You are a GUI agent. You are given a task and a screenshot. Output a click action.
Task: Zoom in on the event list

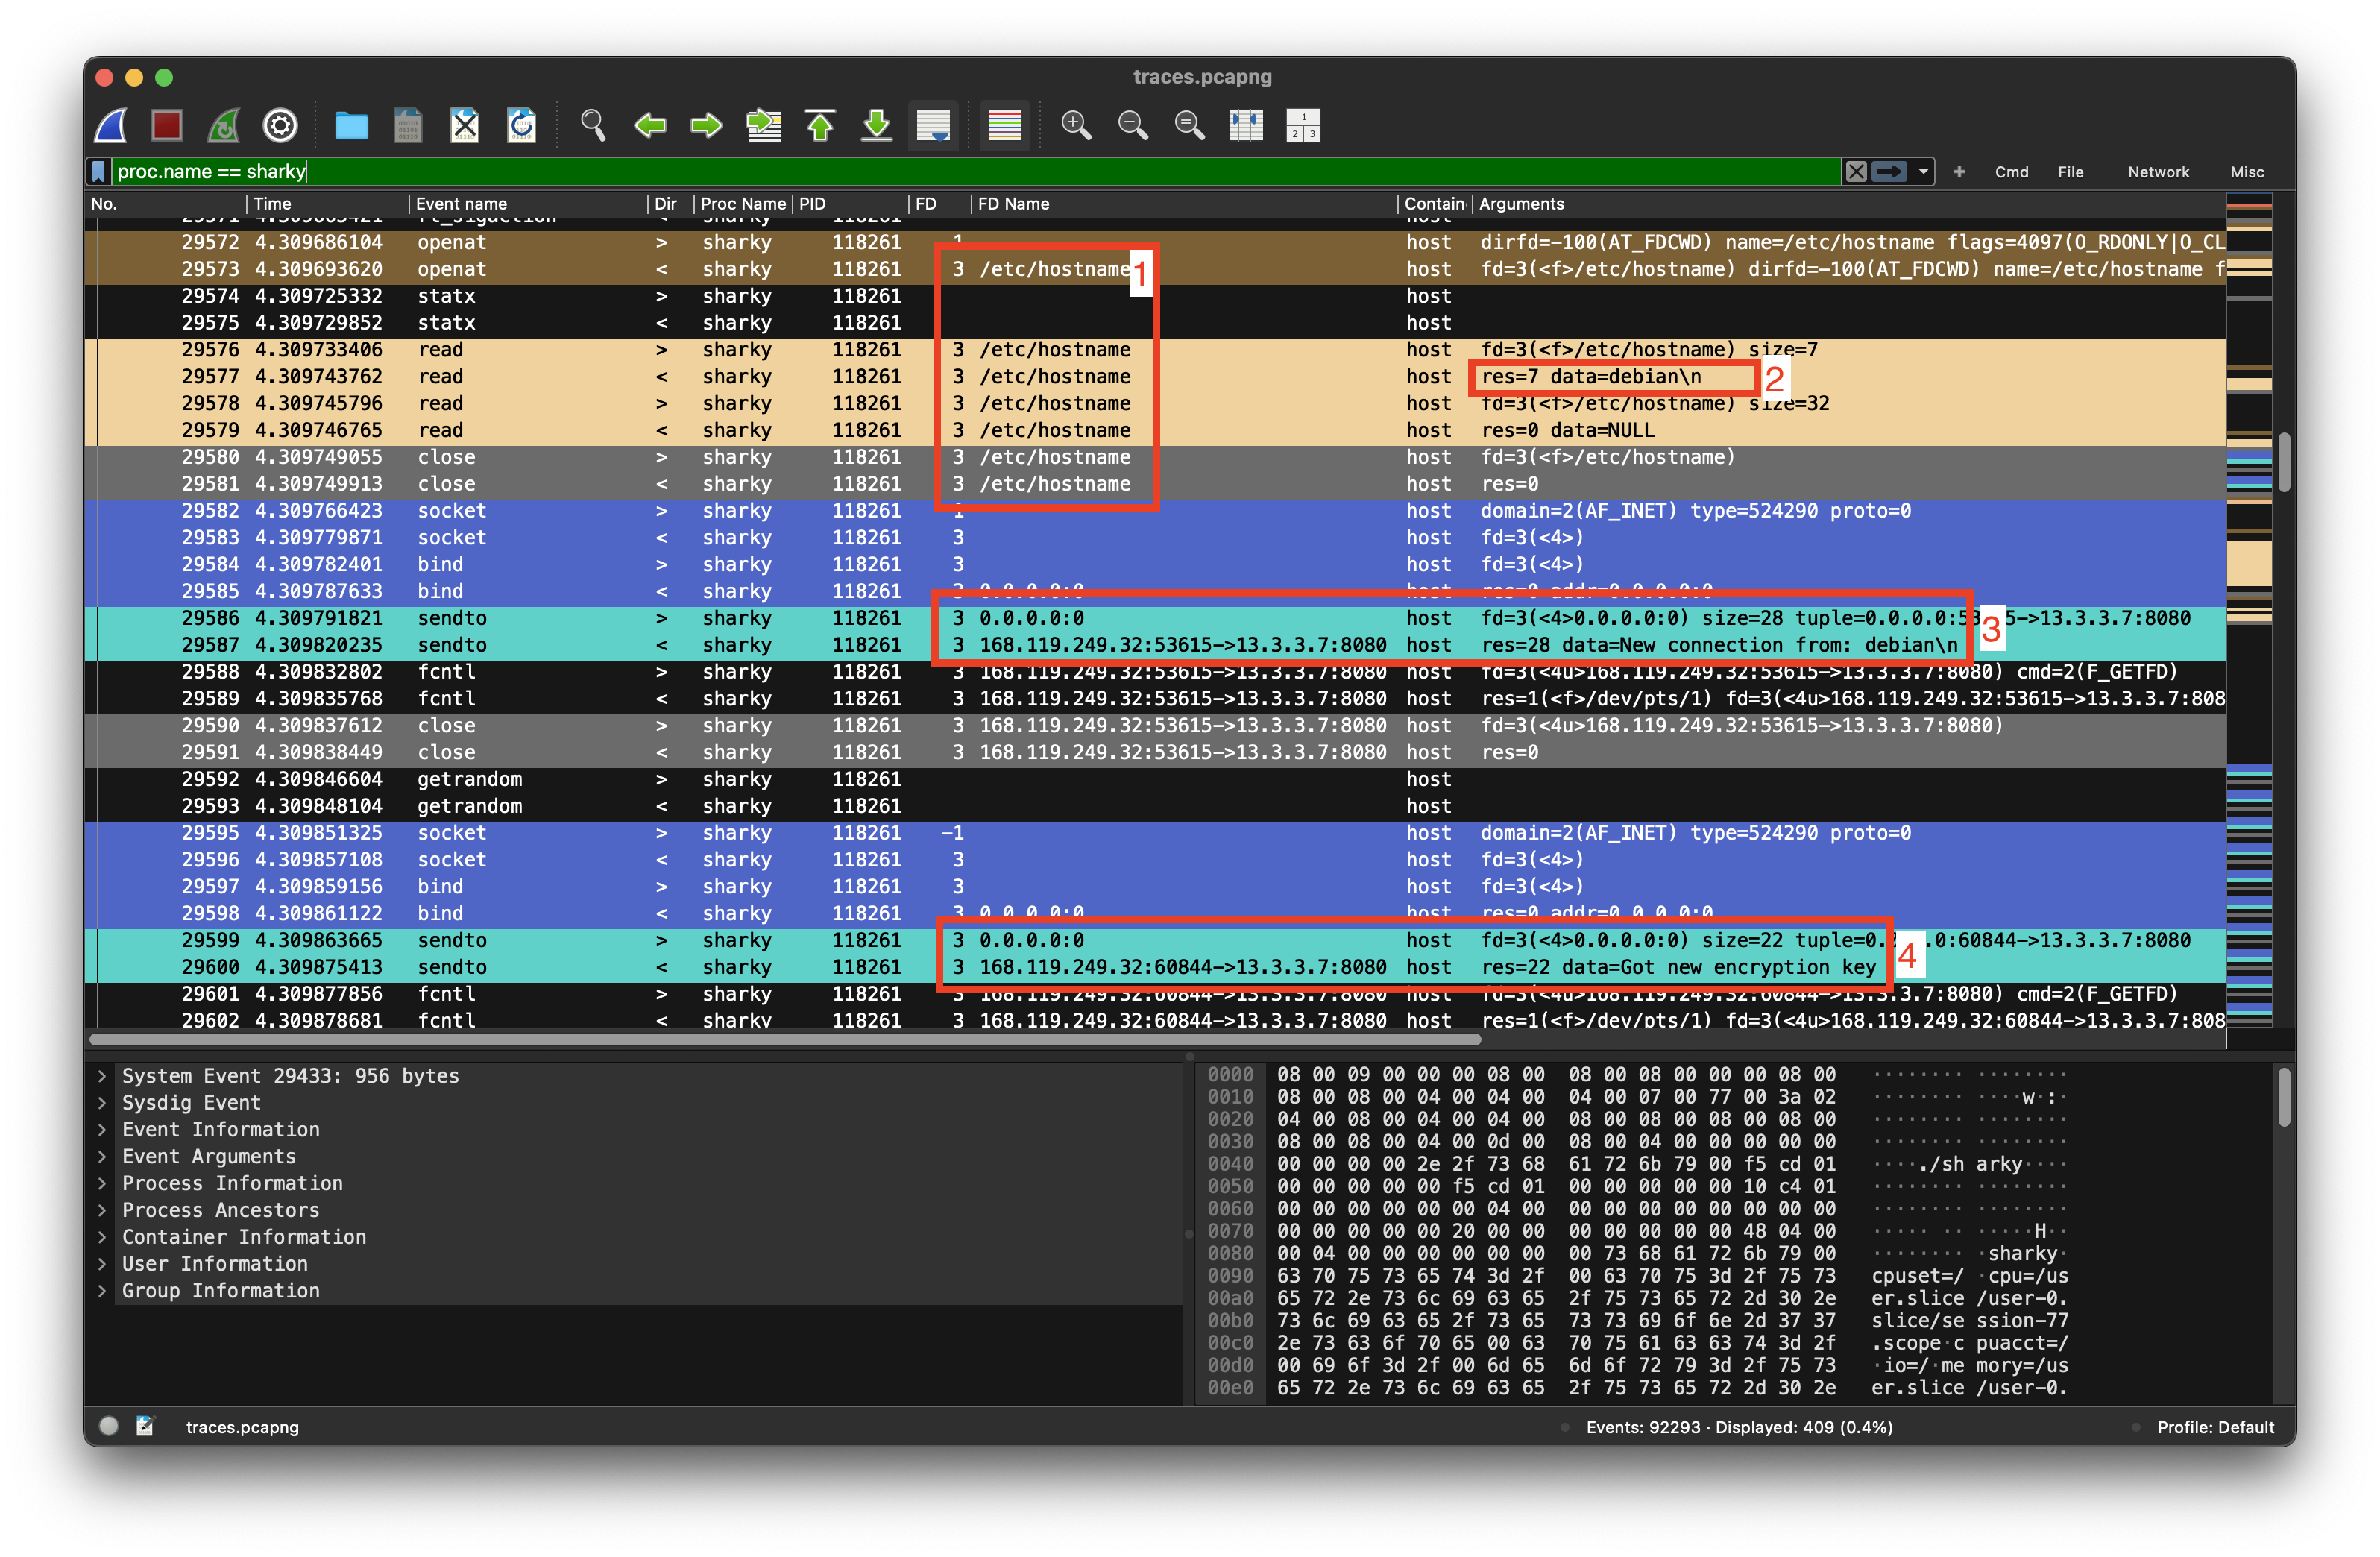[x=1076, y=125]
